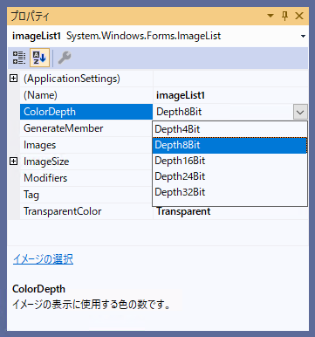Open the imageList1 object selector dropdown
The image size is (315, 337).
pos(303,37)
